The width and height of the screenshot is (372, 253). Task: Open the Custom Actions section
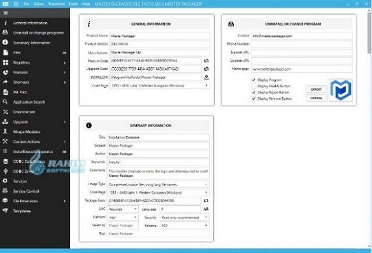pos(35,141)
